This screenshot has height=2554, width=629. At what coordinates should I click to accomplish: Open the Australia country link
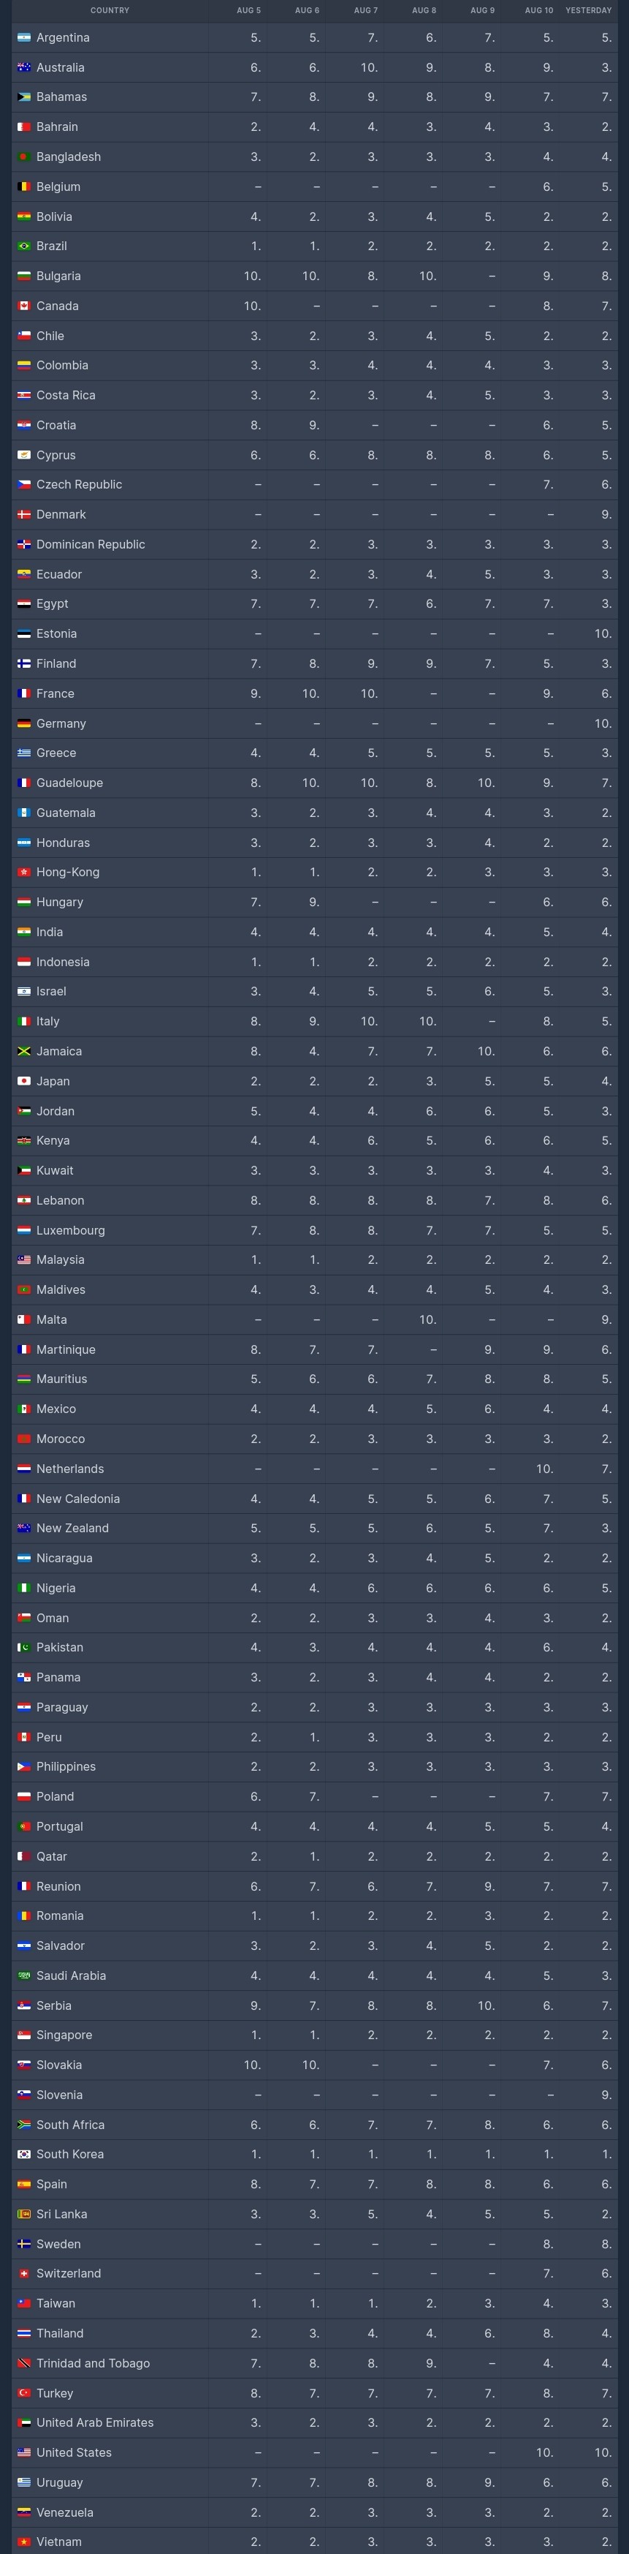pos(61,67)
